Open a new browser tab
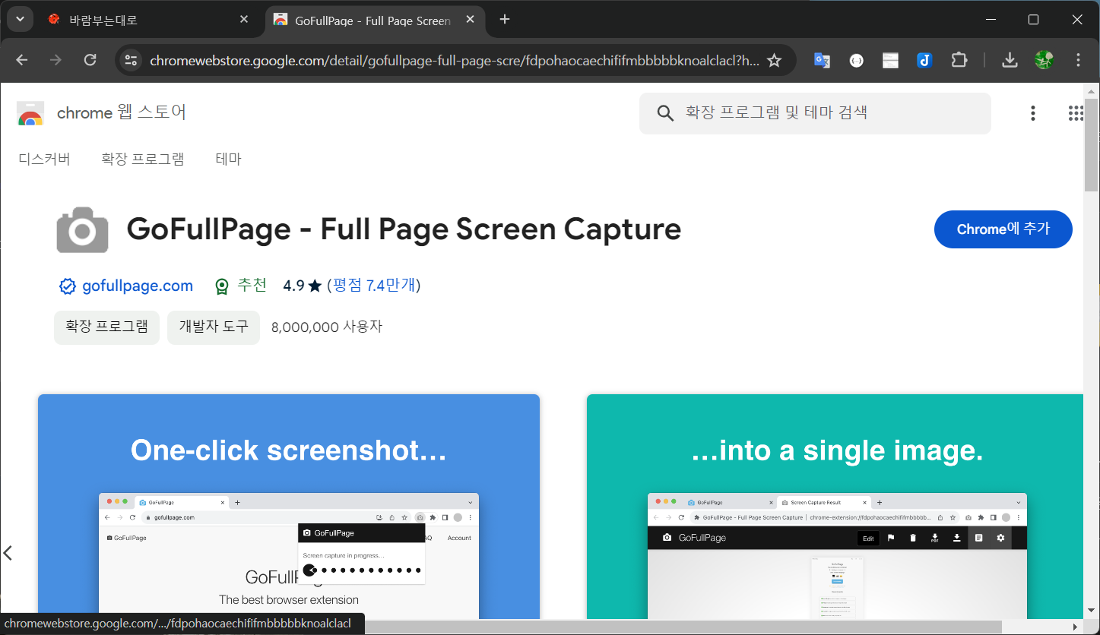 tap(505, 20)
